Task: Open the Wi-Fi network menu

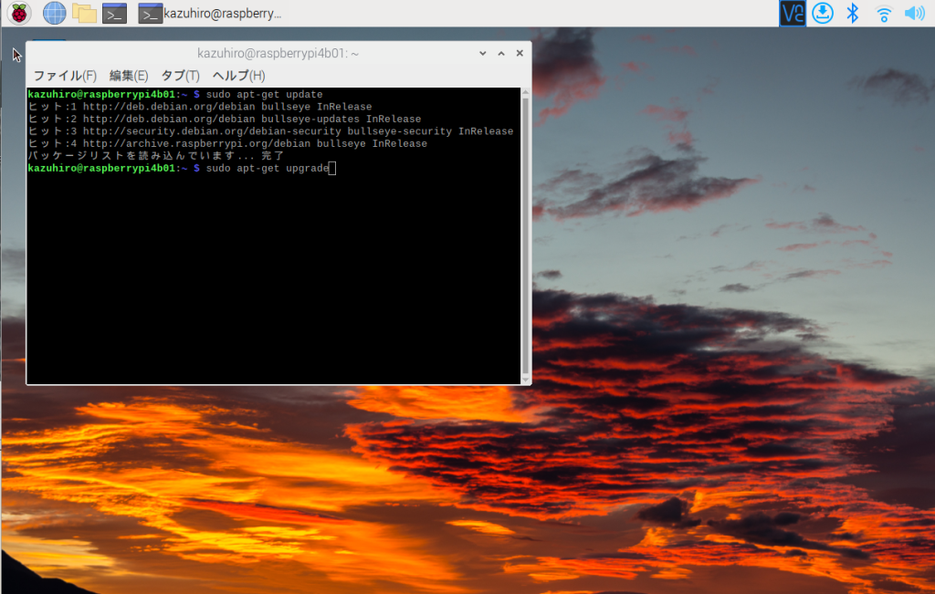Action: pos(883,13)
